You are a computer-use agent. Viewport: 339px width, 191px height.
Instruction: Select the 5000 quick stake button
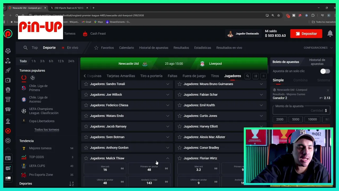(296, 119)
